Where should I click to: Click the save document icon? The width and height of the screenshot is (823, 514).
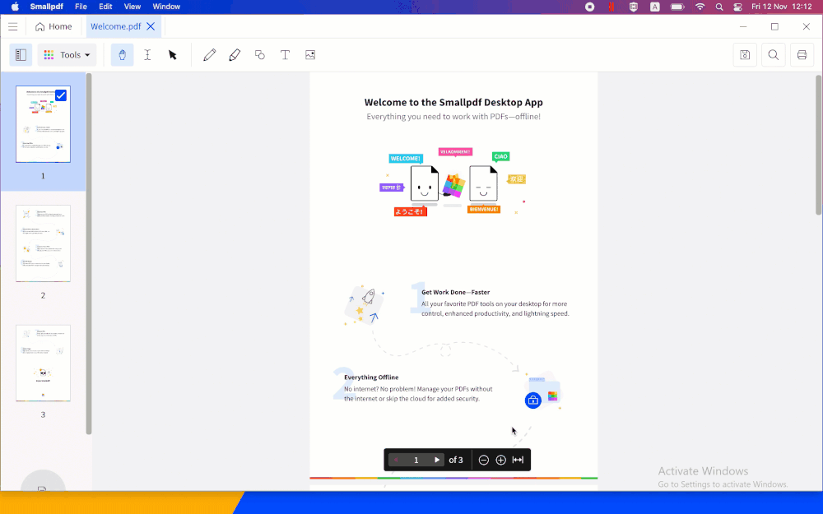tap(745, 54)
